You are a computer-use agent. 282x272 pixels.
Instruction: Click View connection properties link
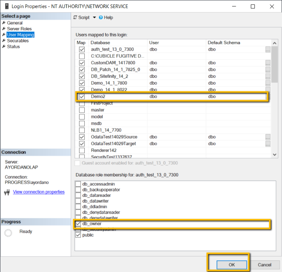tap(38, 192)
